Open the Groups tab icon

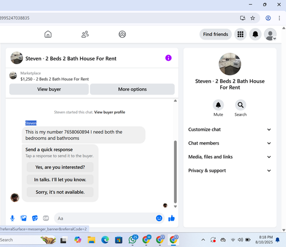click(122, 34)
